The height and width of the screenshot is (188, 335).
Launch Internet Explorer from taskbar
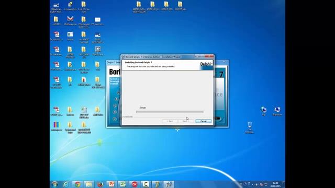(66, 184)
